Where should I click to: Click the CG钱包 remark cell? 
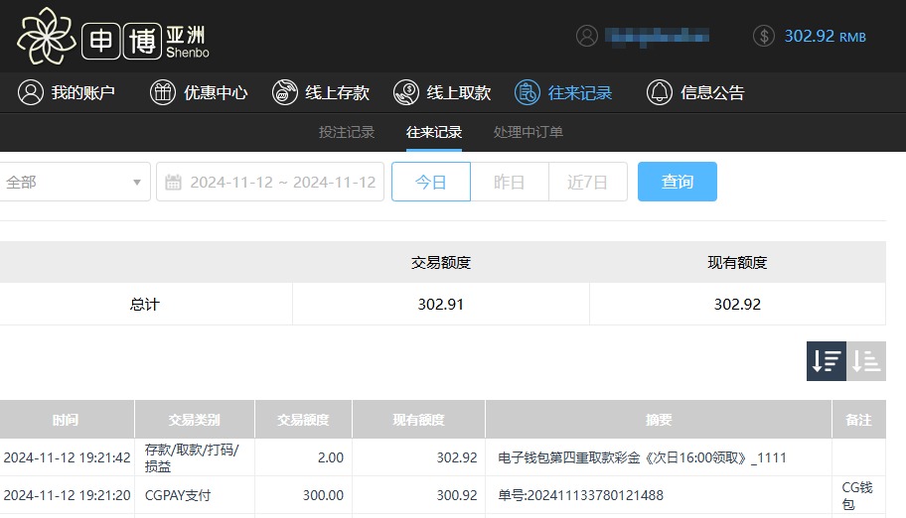click(857, 495)
